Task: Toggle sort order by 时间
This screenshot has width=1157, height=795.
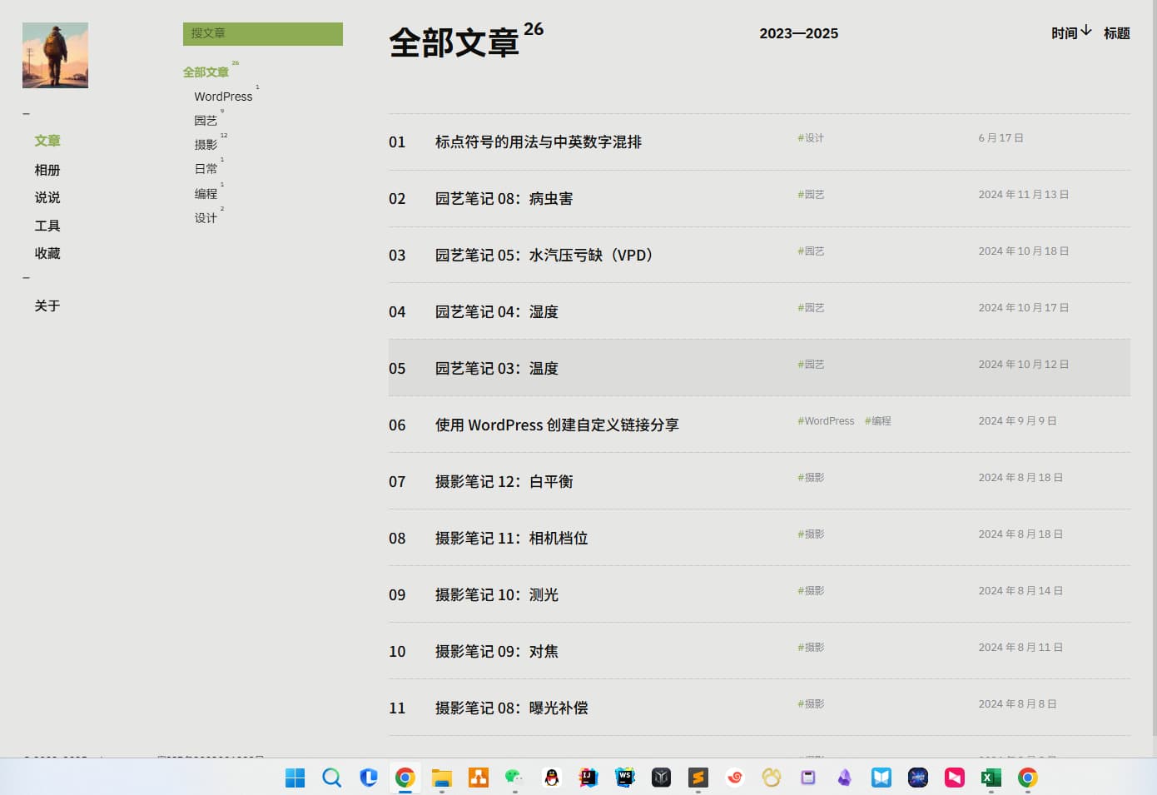Action: point(1070,33)
